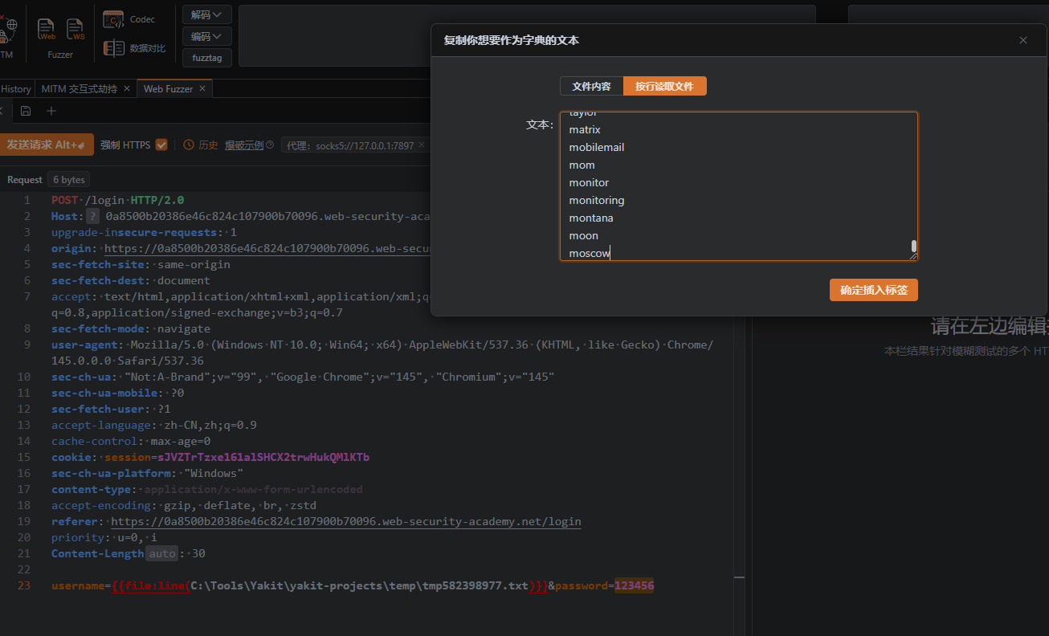Image resolution: width=1049 pixels, height=636 pixels.
Task: Click the 确定插入标签 confirm button
Action: pyautogui.click(x=873, y=291)
